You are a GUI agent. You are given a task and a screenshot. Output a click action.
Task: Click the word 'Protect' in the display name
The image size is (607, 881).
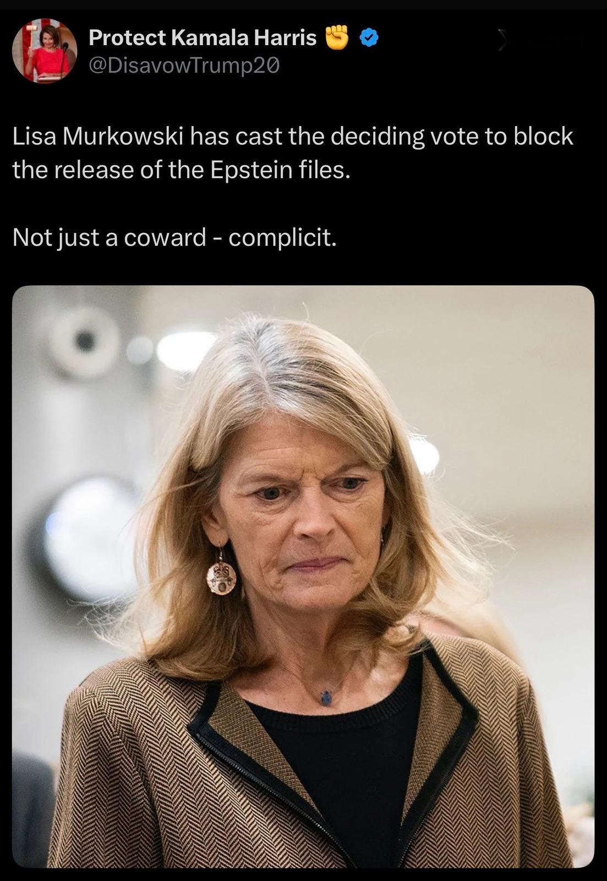(x=127, y=37)
